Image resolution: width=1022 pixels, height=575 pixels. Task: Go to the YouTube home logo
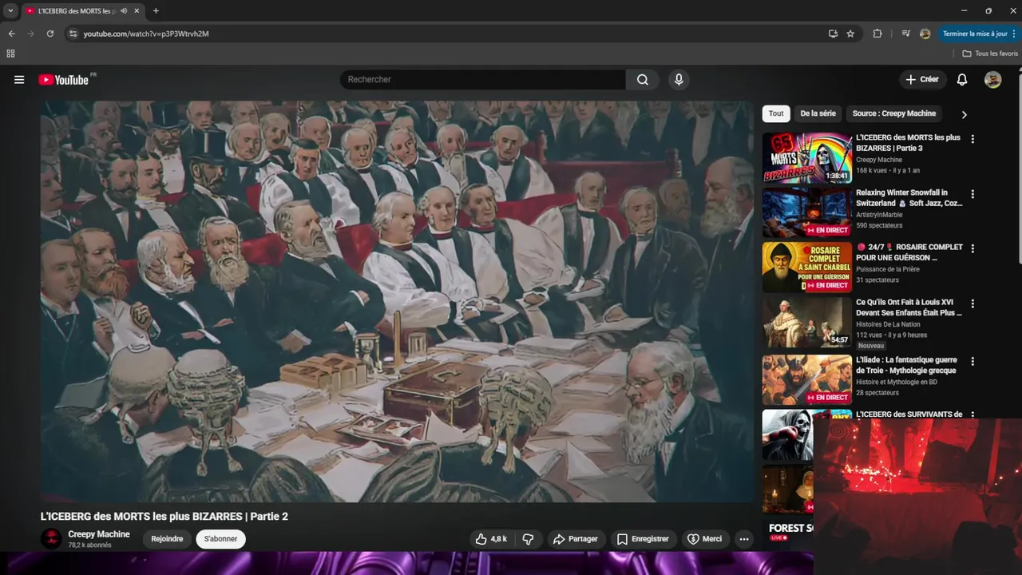tap(64, 80)
